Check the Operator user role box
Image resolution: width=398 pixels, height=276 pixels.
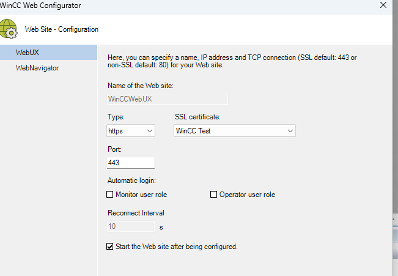click(x=214, y=195)
